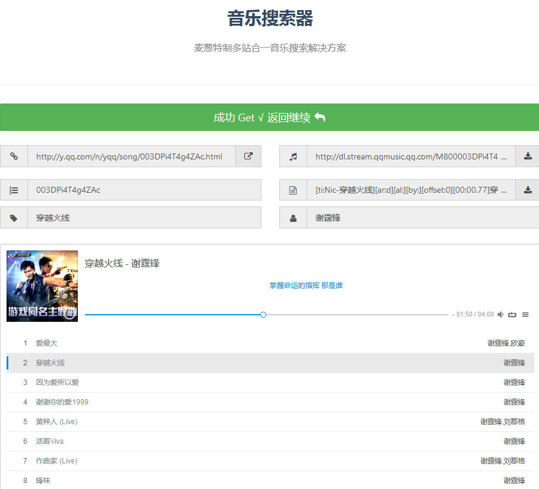This screenshot has width=539, height=489.
Task: Click the 穿越火线 album cover thumbnail
Action: coord(42,286)
